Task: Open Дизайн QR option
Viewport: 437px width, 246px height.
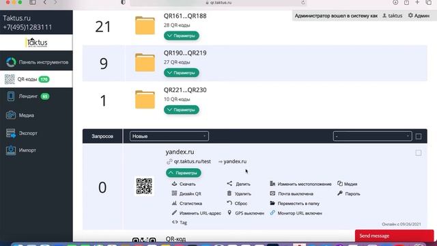Action: click(x=186, y=193)
